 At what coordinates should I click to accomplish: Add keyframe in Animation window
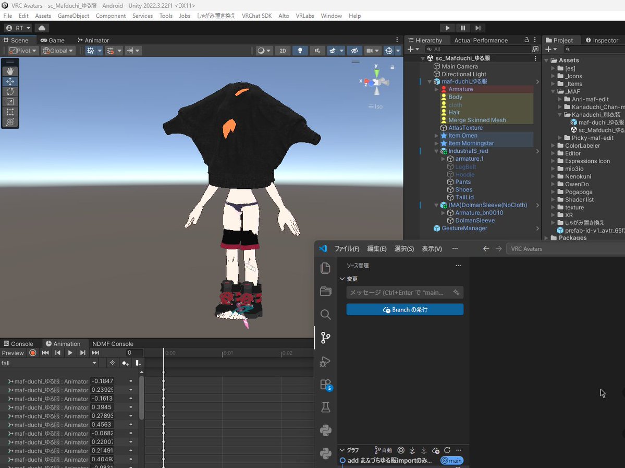click(125, 363)
